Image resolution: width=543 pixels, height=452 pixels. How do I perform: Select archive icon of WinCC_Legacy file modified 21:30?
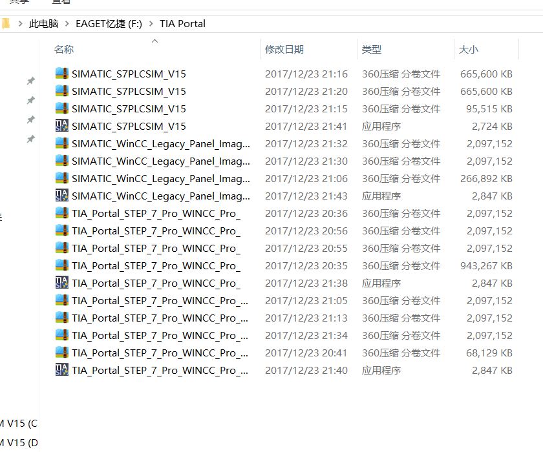coord(61,161)
